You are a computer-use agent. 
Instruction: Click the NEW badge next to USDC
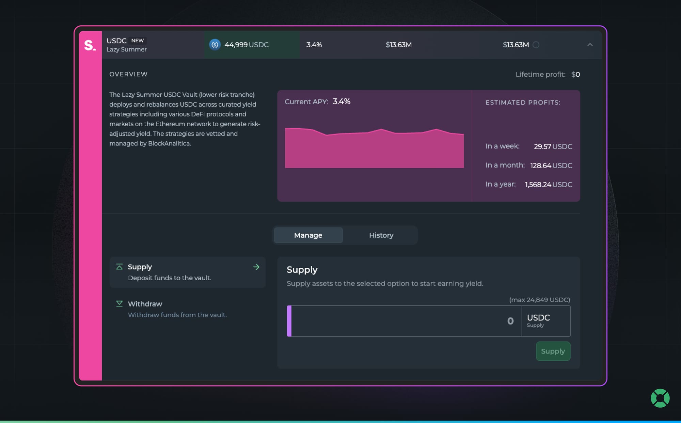coord(138,41)
